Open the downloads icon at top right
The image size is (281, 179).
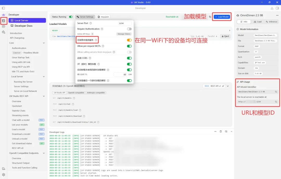click(x=272, y=8)
